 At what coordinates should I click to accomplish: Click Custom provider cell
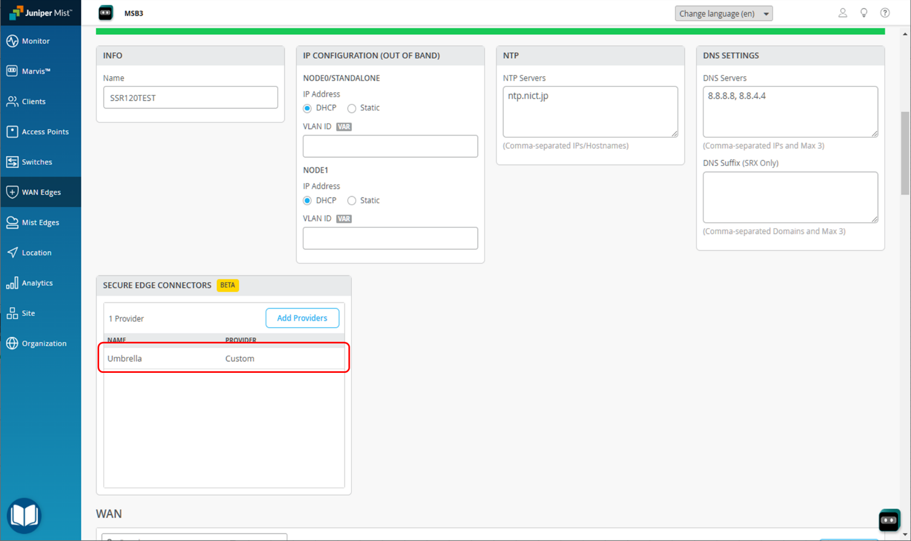[x=240, y=358]
